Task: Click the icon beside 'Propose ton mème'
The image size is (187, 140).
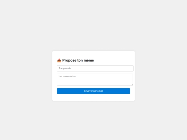Action: pyautogui.click(x=59, y=60)
